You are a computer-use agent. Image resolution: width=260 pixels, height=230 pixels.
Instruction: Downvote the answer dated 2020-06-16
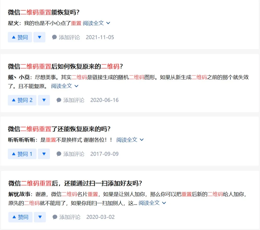44,100
